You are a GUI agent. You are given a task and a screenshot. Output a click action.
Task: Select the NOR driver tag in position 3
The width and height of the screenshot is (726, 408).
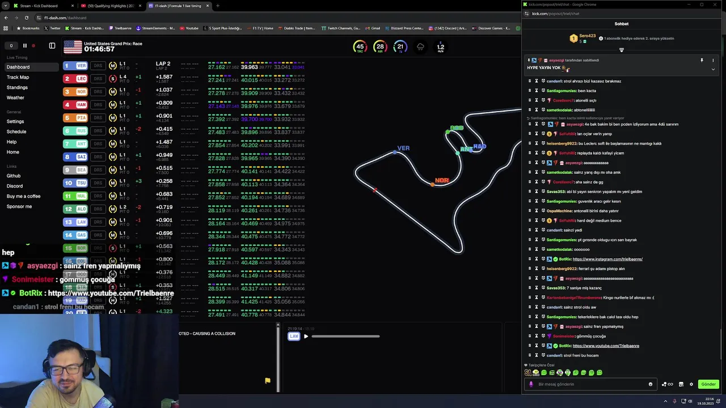(75, 92)
